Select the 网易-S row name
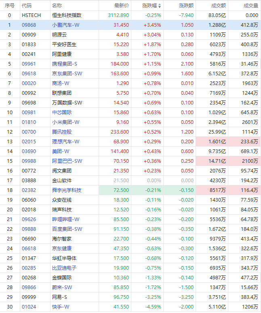Image resolution: width=261 pixels, height=313 pixels. 59,297
